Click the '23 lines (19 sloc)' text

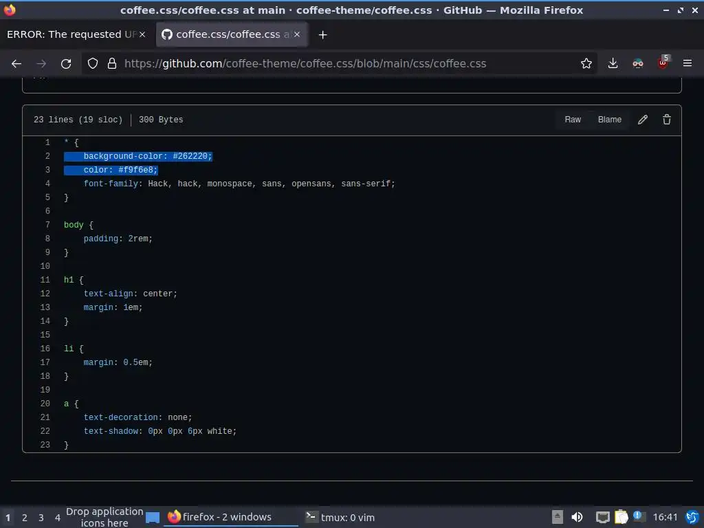click(x=78, y=120)
